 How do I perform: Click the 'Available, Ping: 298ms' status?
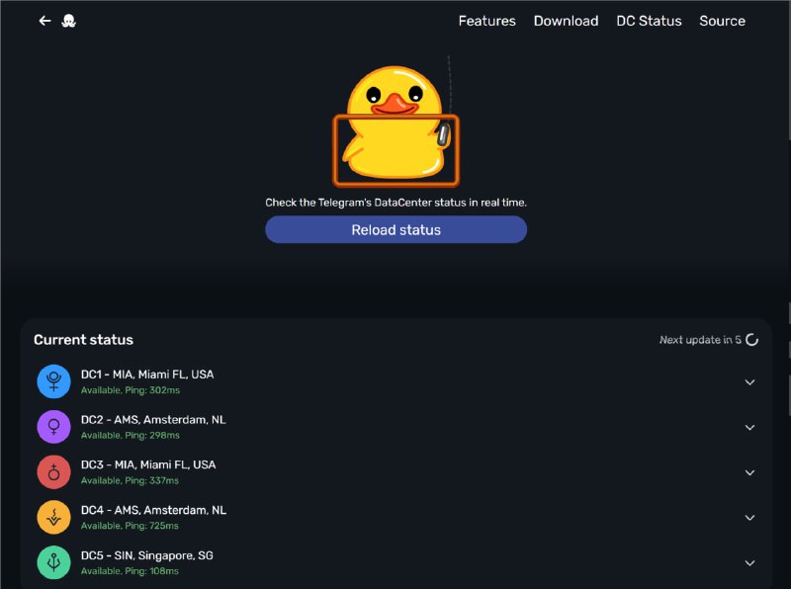131,436
